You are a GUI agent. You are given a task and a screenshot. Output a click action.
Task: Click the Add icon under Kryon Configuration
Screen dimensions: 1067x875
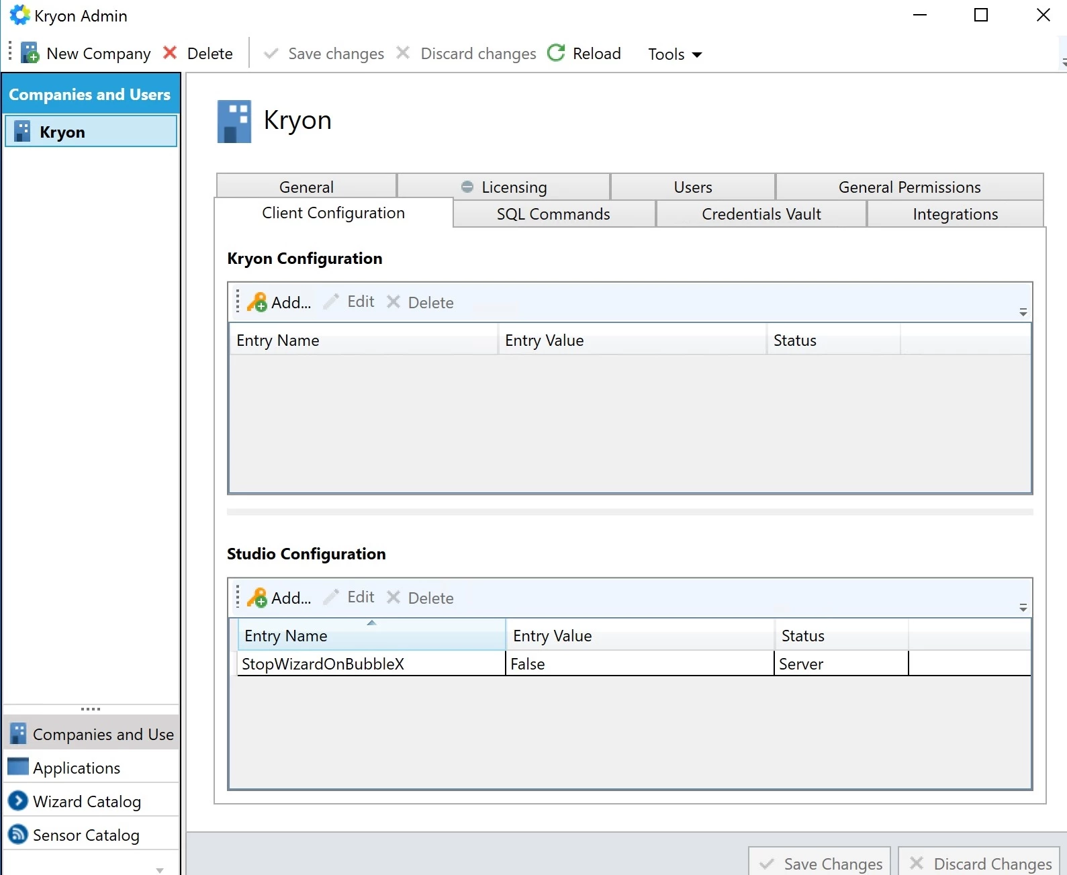(x=257, y=303)
